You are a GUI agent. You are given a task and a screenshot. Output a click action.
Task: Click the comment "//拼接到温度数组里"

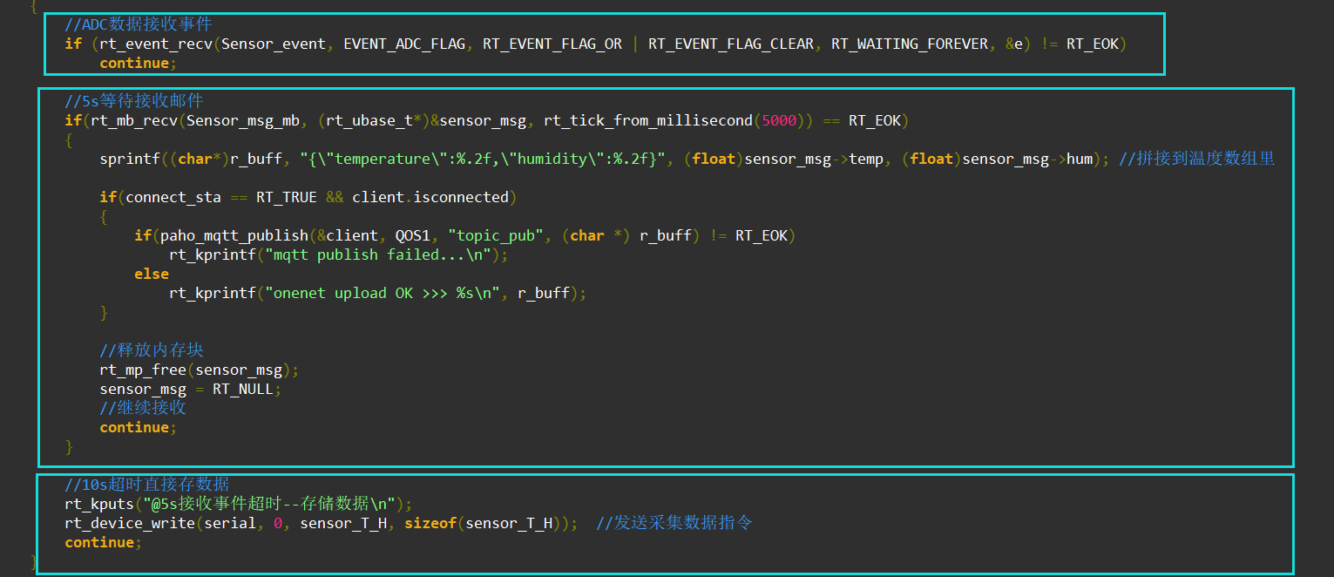click(x=1197, y=159)
